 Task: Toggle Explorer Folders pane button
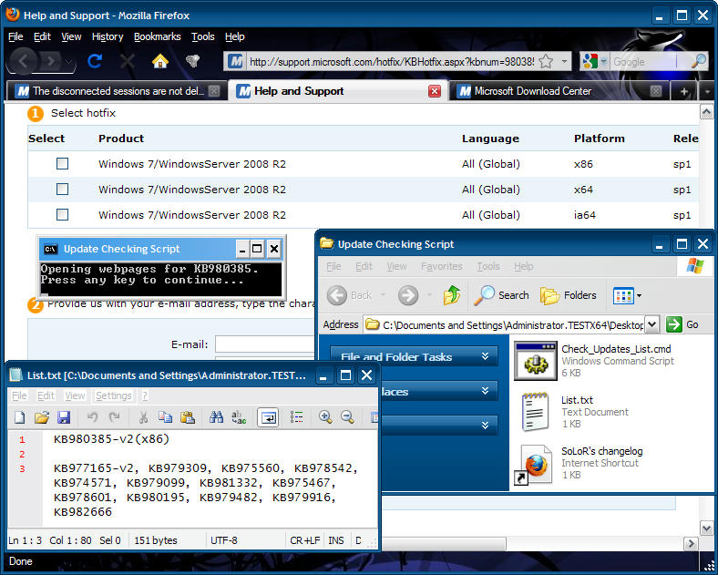click(x=569, y=295)
